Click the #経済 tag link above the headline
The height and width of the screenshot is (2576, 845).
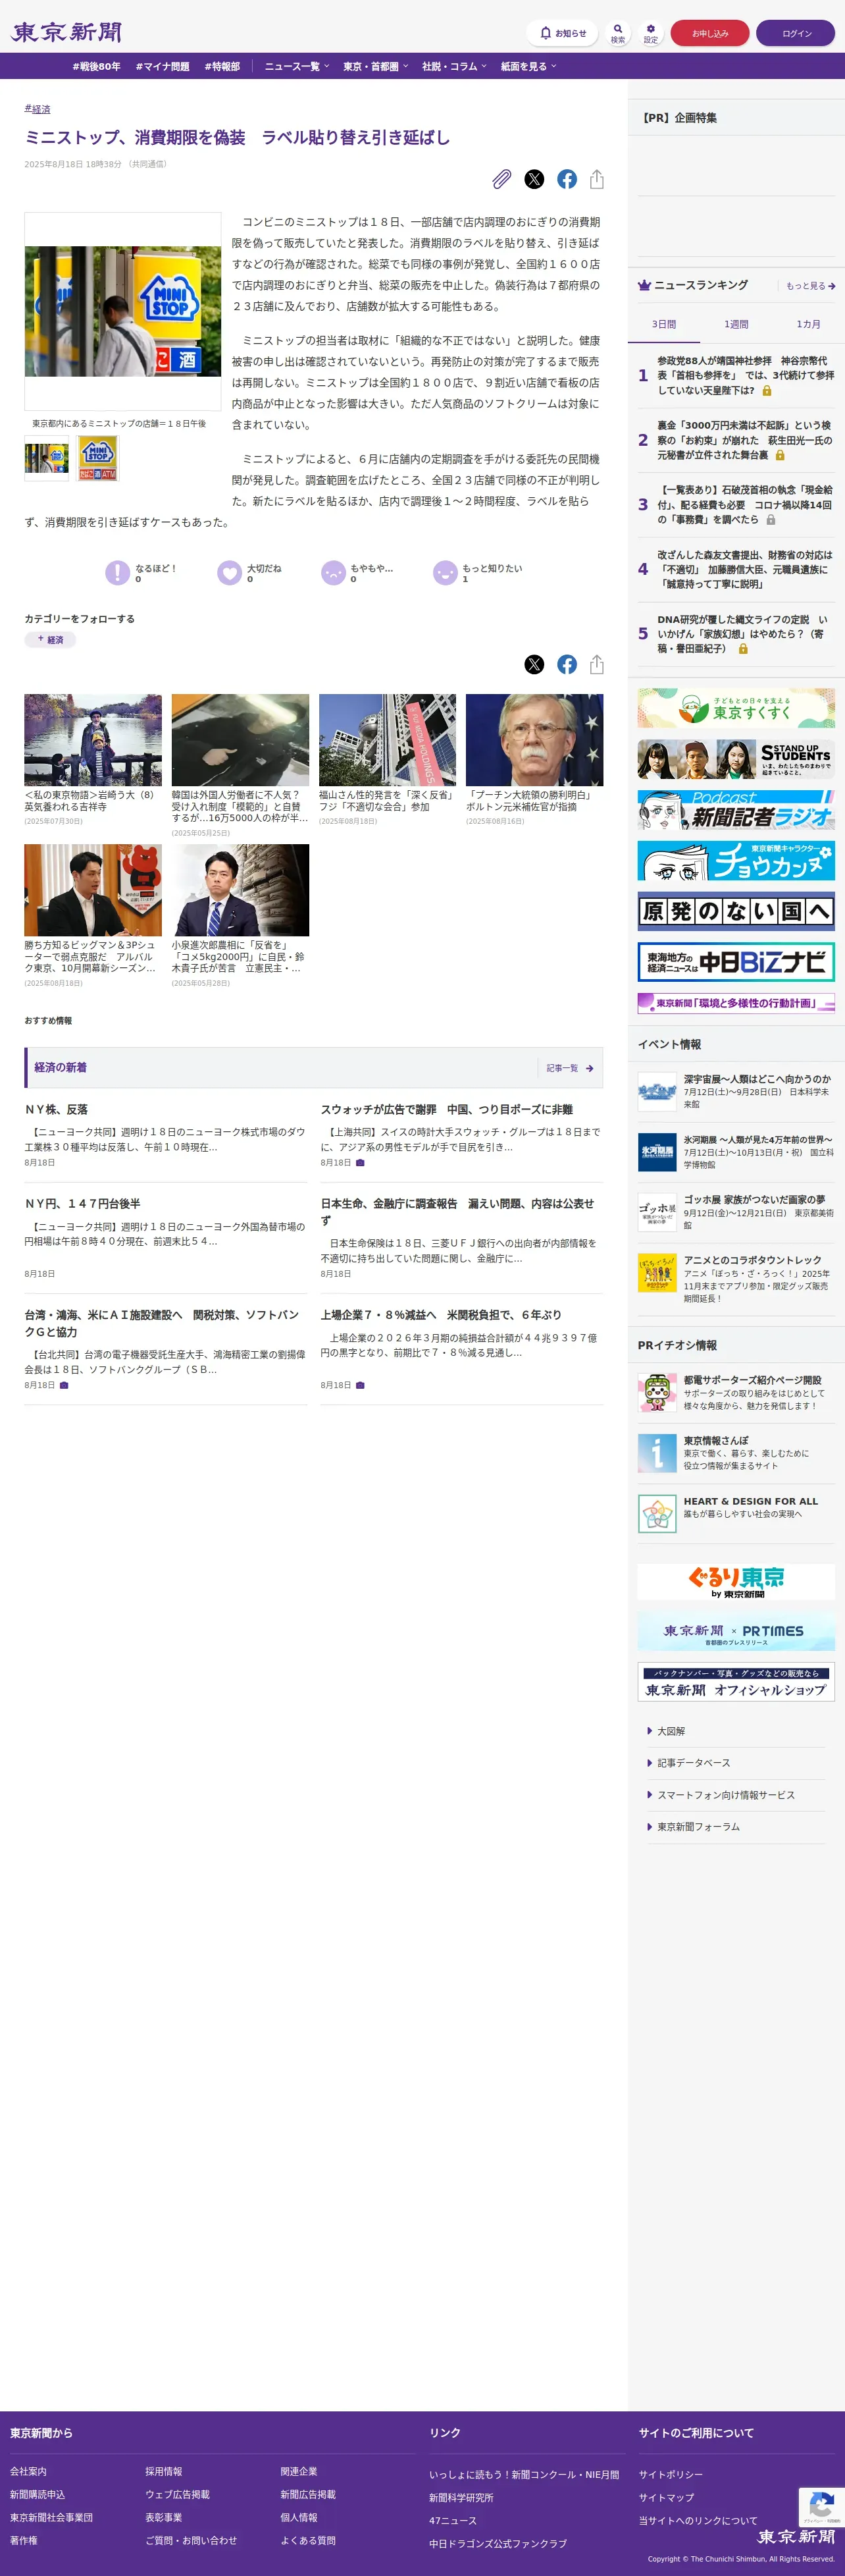tap(37, 109)
